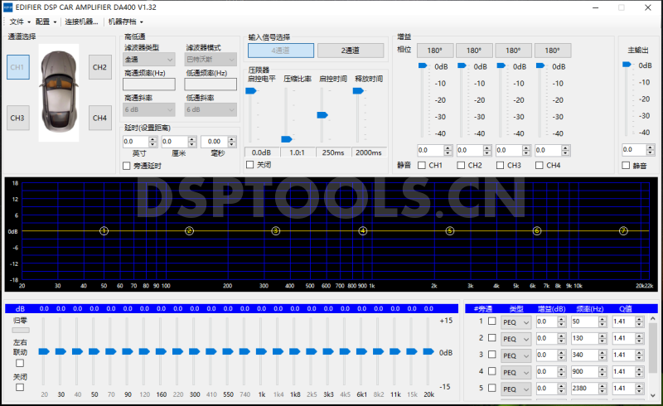Click the 启控电平 threshold slider handle
663x406 pixels.
click(x=251, y=91)
